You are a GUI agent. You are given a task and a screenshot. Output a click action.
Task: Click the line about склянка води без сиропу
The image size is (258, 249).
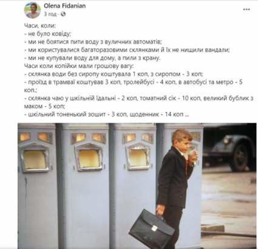114,74
